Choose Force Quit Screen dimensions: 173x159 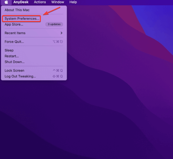[34, 42]
